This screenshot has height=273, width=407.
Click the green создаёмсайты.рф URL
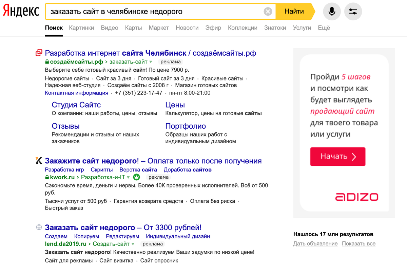coord(77,62)
